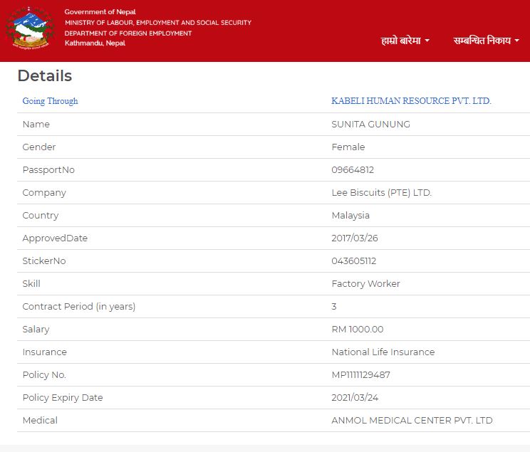Click the Policy Expiry Date label

click(x=63, y=398)
